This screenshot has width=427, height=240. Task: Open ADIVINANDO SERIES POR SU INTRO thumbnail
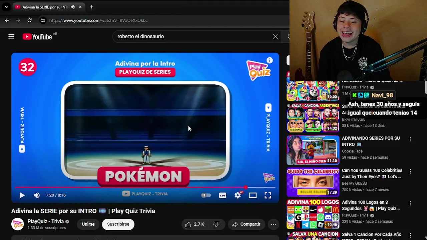coord(313,150)
